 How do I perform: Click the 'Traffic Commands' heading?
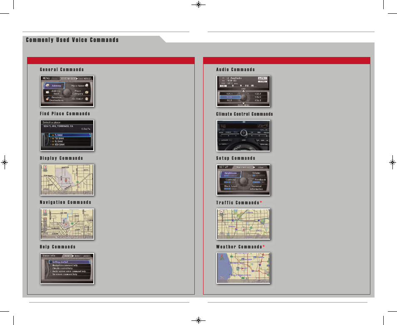point(238,203)
